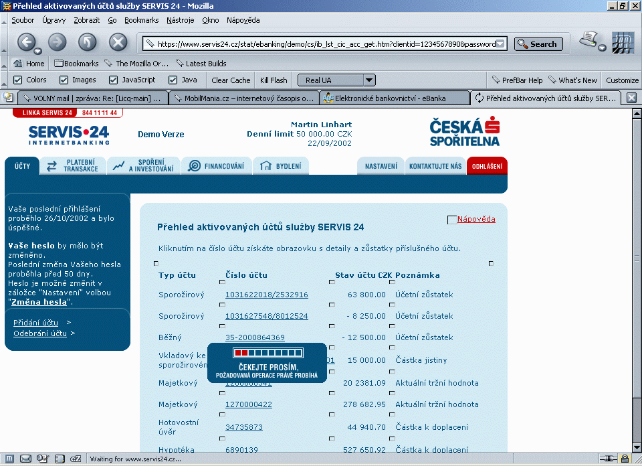Switch to the MobilMania.cz browser tab
642x466 pixels.
244,98
